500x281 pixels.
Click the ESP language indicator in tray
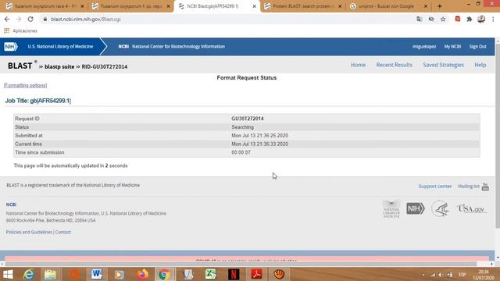coord(462,275)
